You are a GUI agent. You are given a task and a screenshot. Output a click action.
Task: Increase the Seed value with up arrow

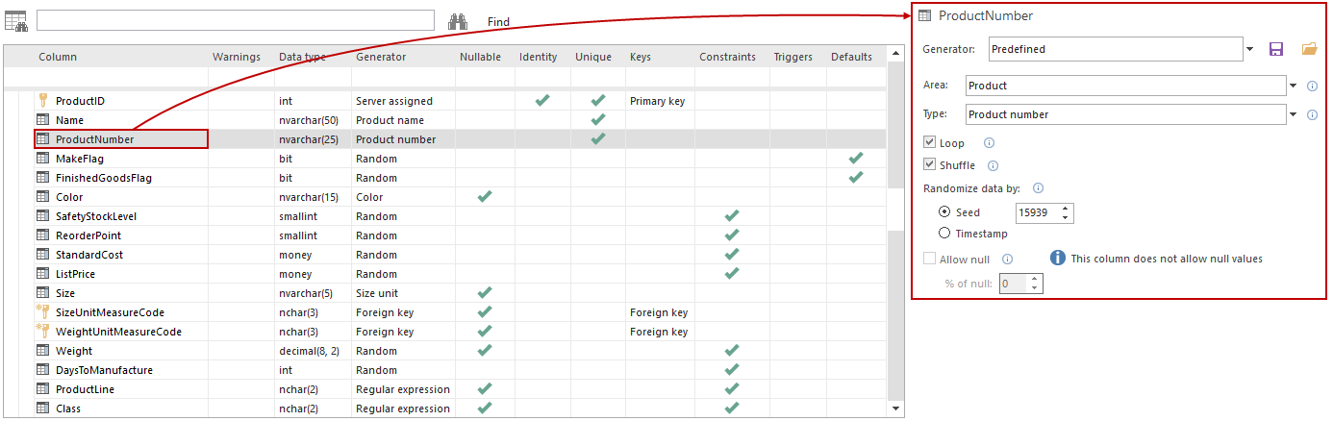tap(1066, 208)
